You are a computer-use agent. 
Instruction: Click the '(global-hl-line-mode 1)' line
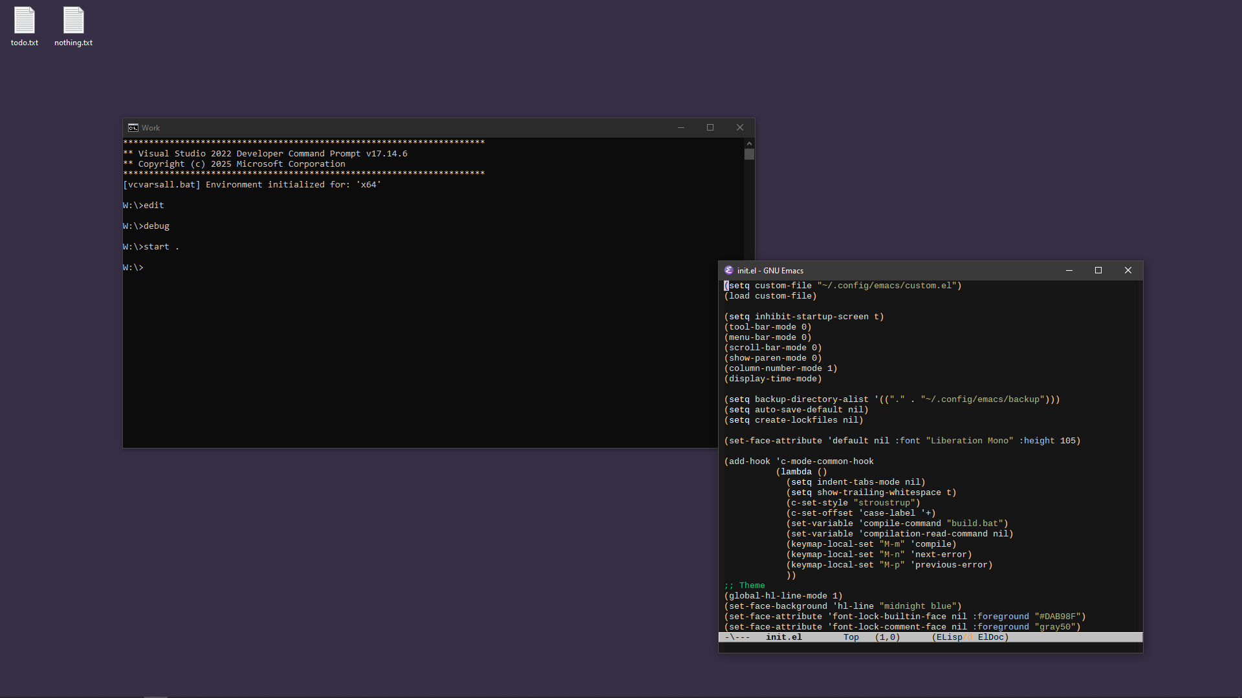click(783, 596)
